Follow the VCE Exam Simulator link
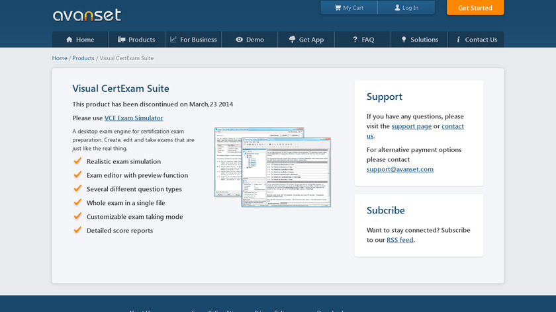The width and height of the screenshot is (556, 312). tap(134, 118)
